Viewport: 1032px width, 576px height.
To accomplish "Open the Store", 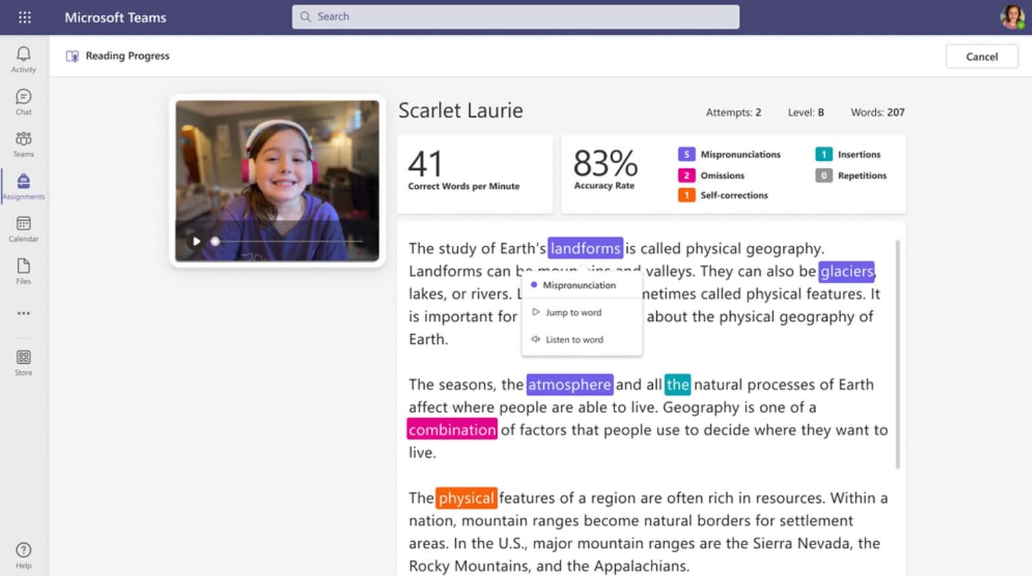I will pyautogui.click(x=23, y=362).
